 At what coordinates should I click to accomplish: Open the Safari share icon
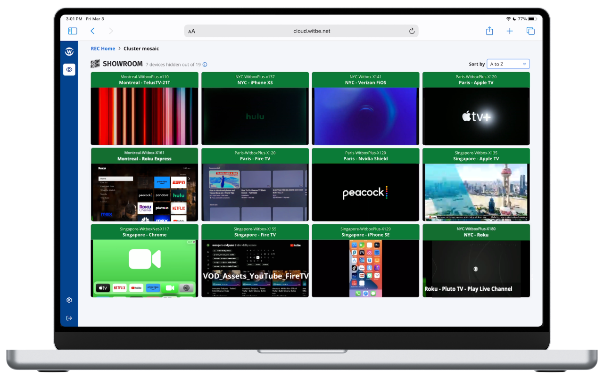coord(489,31)
